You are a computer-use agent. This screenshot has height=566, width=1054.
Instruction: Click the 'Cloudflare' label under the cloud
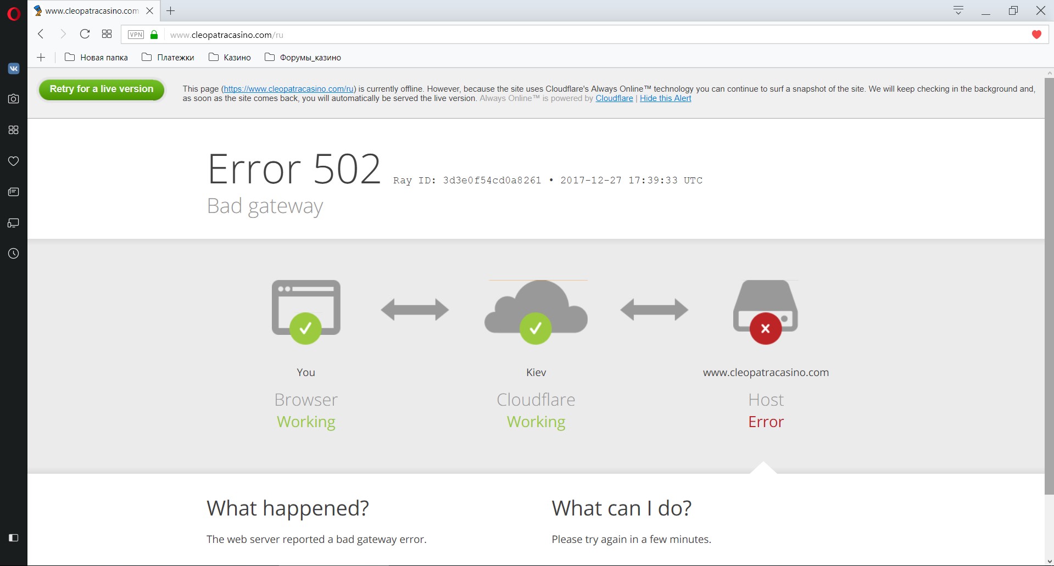click(536, 400)
